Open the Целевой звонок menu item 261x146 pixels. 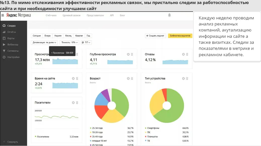click(71, 15)
